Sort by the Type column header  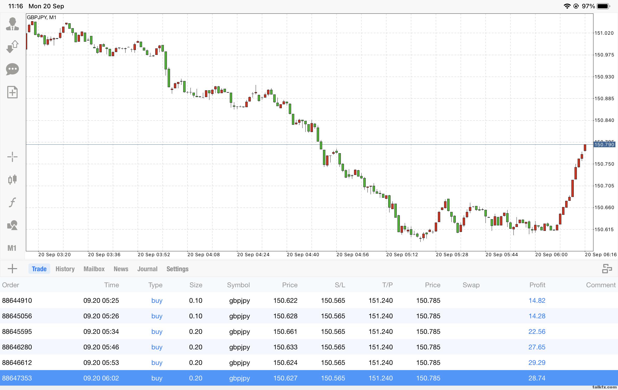tap(155, 285)
